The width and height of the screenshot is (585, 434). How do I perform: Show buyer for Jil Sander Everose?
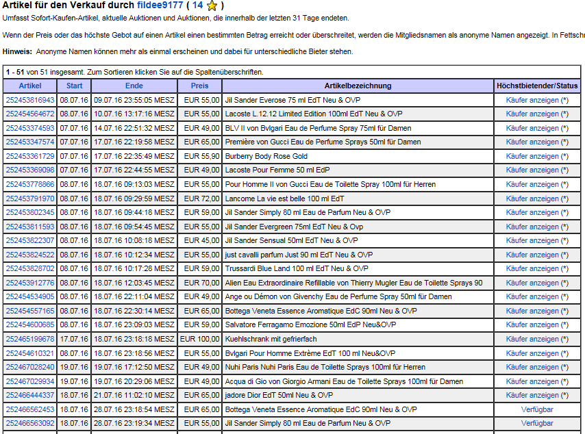pos(532,100)
